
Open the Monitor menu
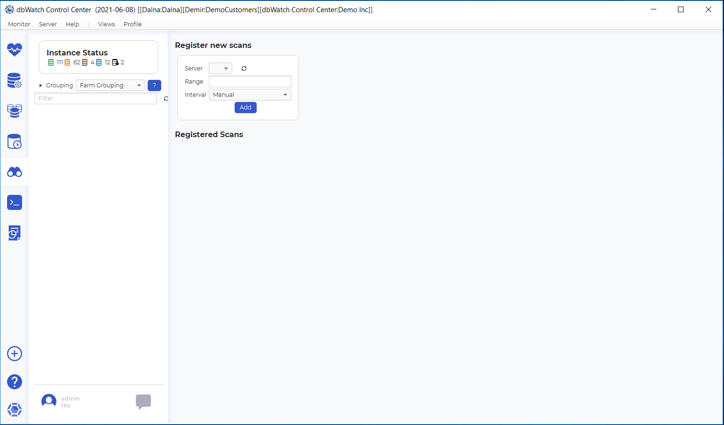19,24
